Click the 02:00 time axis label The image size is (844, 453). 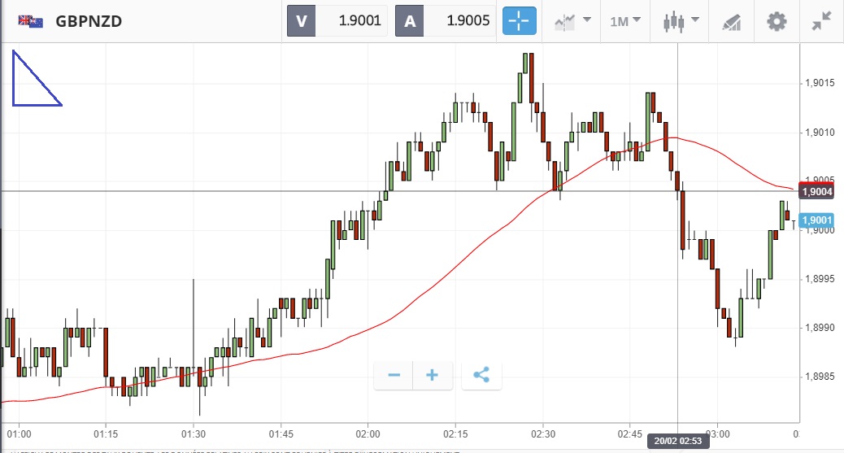coord(368,433)
